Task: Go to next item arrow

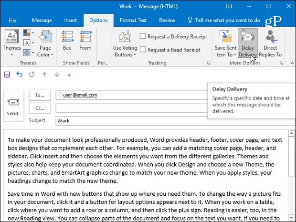Action: click(x=57, y=74)
